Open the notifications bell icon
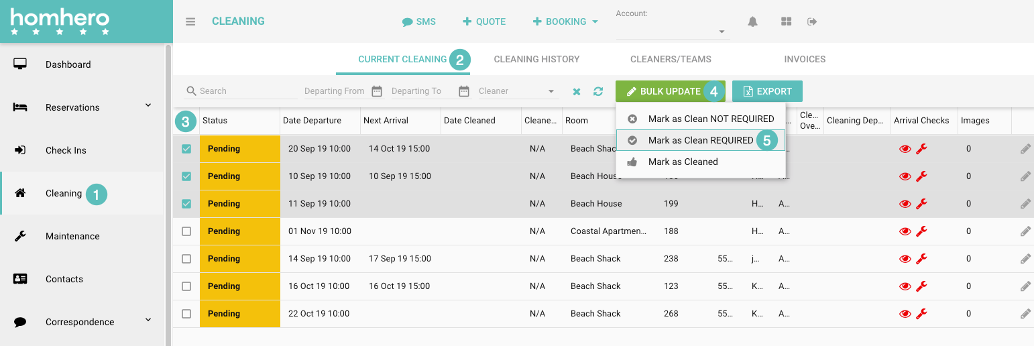 click(x=752, y=21)
